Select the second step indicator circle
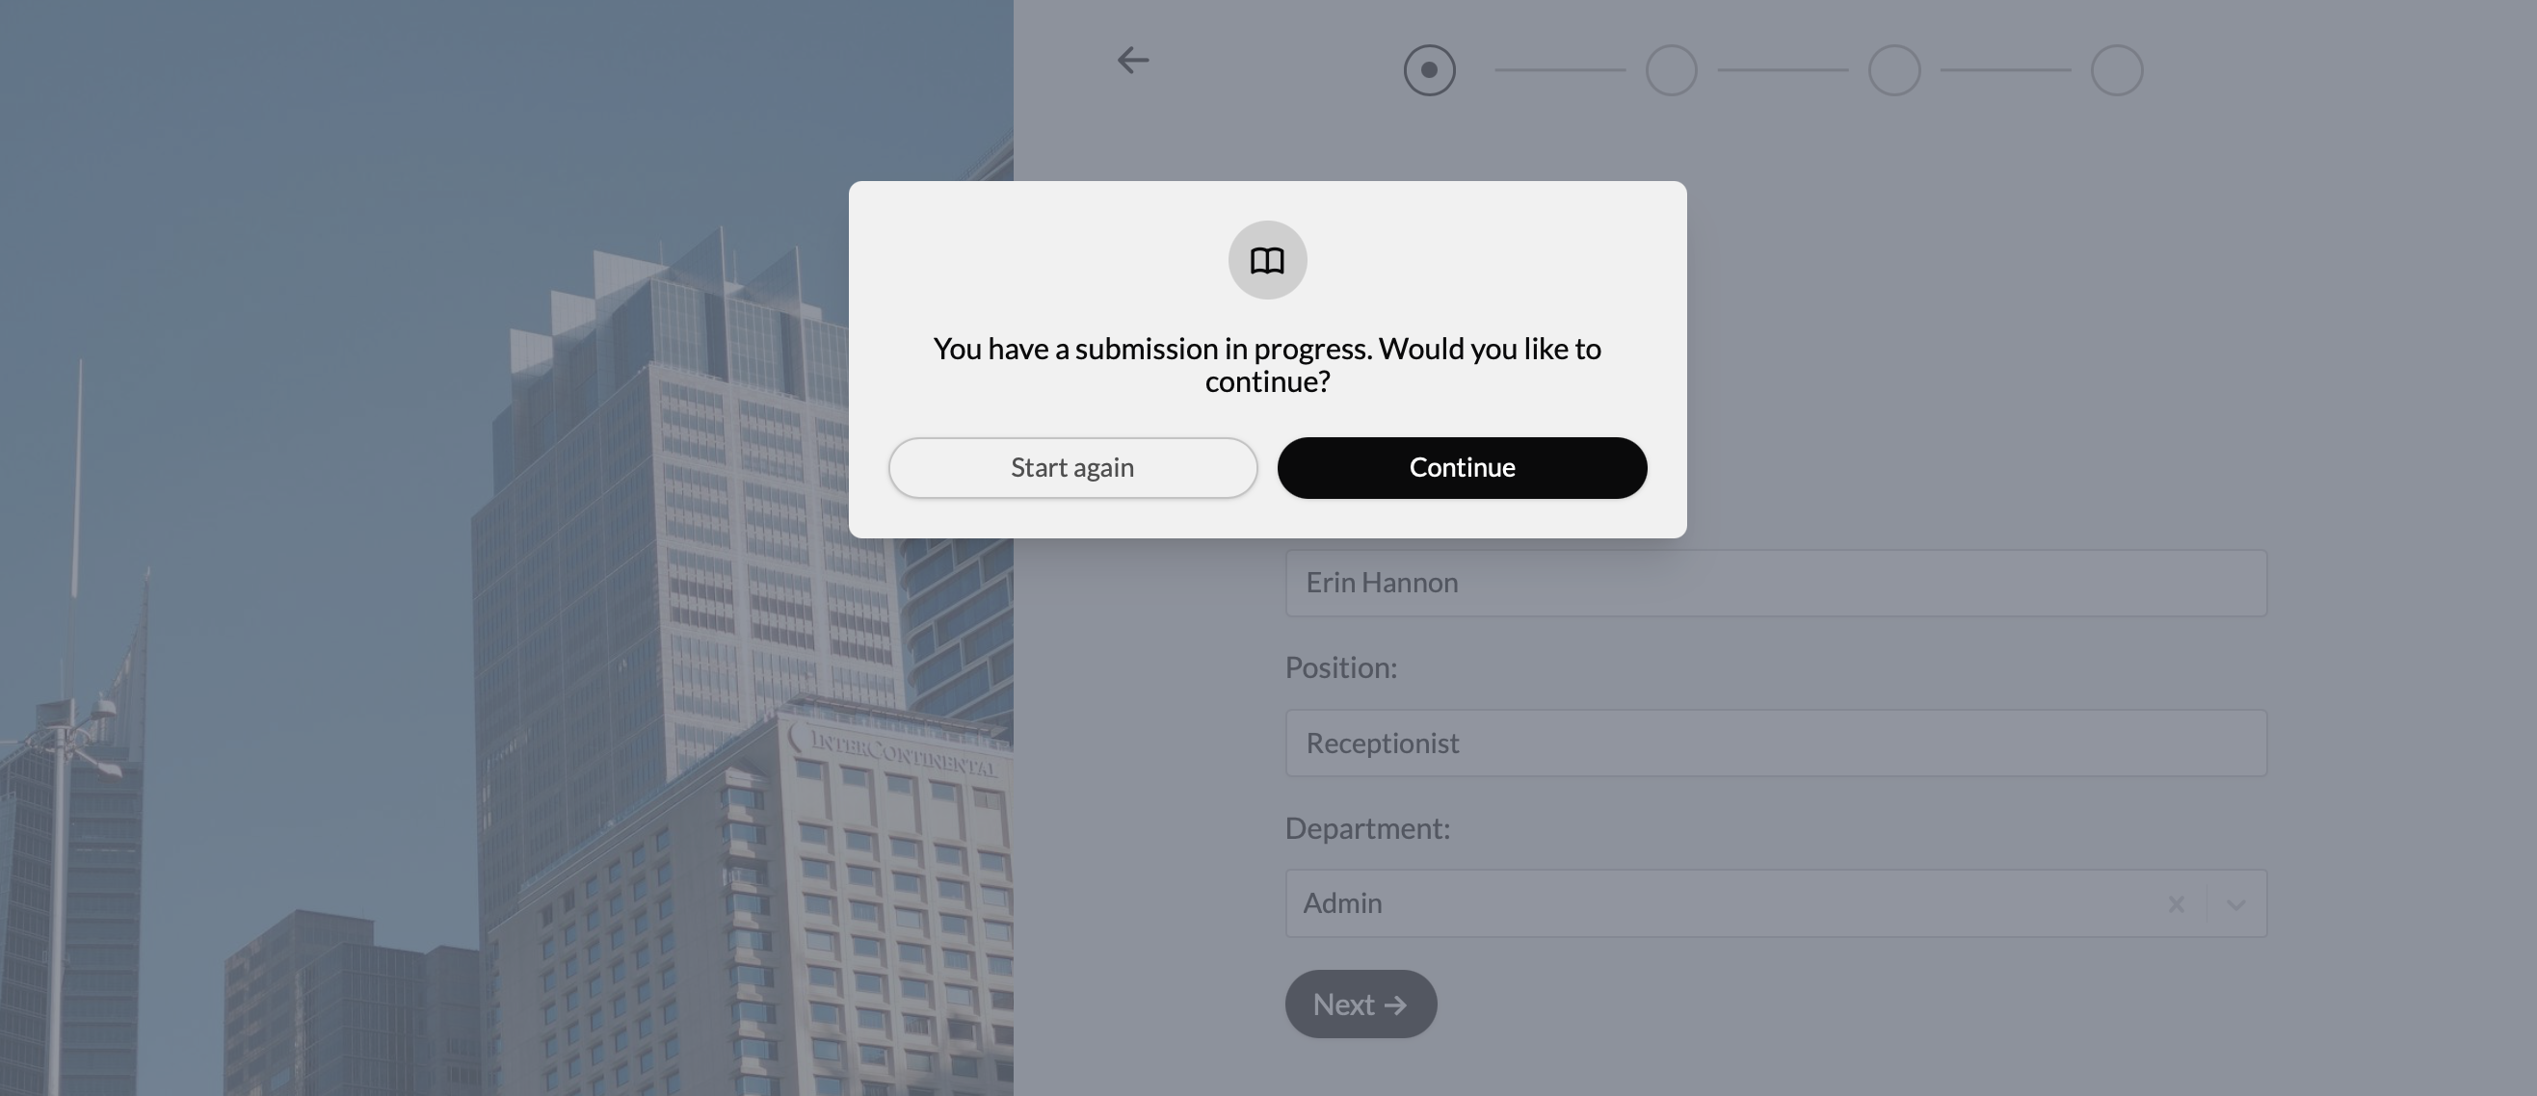2537x1096 pixels. (x=1672, y=70)
